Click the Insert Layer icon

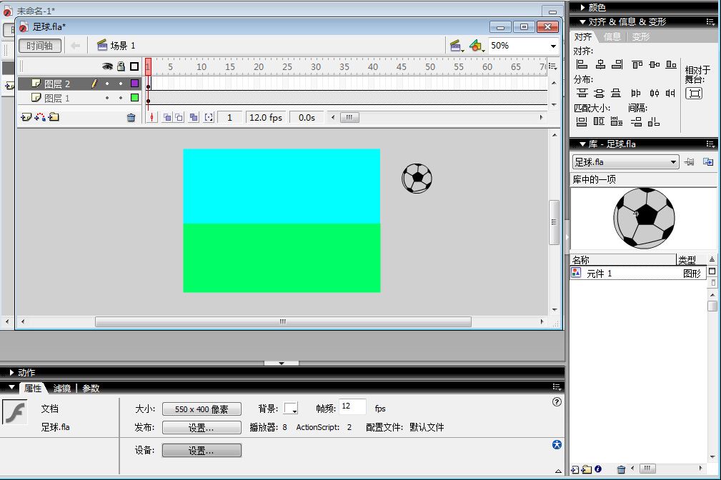click(26, 117)
